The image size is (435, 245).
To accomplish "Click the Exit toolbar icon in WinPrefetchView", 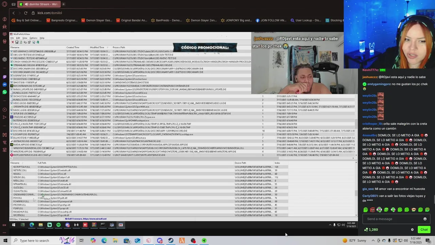I will 37,42.
